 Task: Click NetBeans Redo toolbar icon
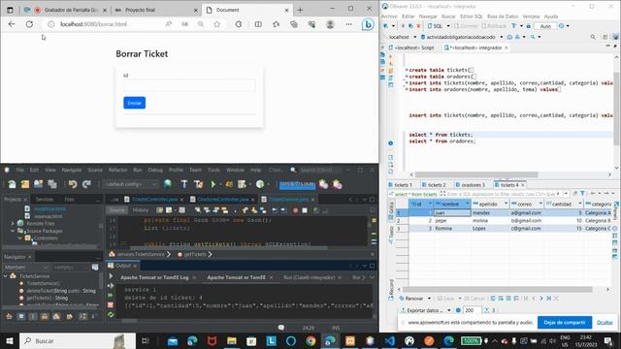click(86, 184)
